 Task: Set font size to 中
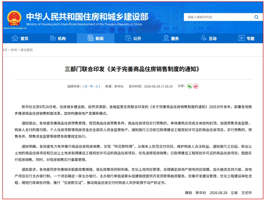coord(91,87)
